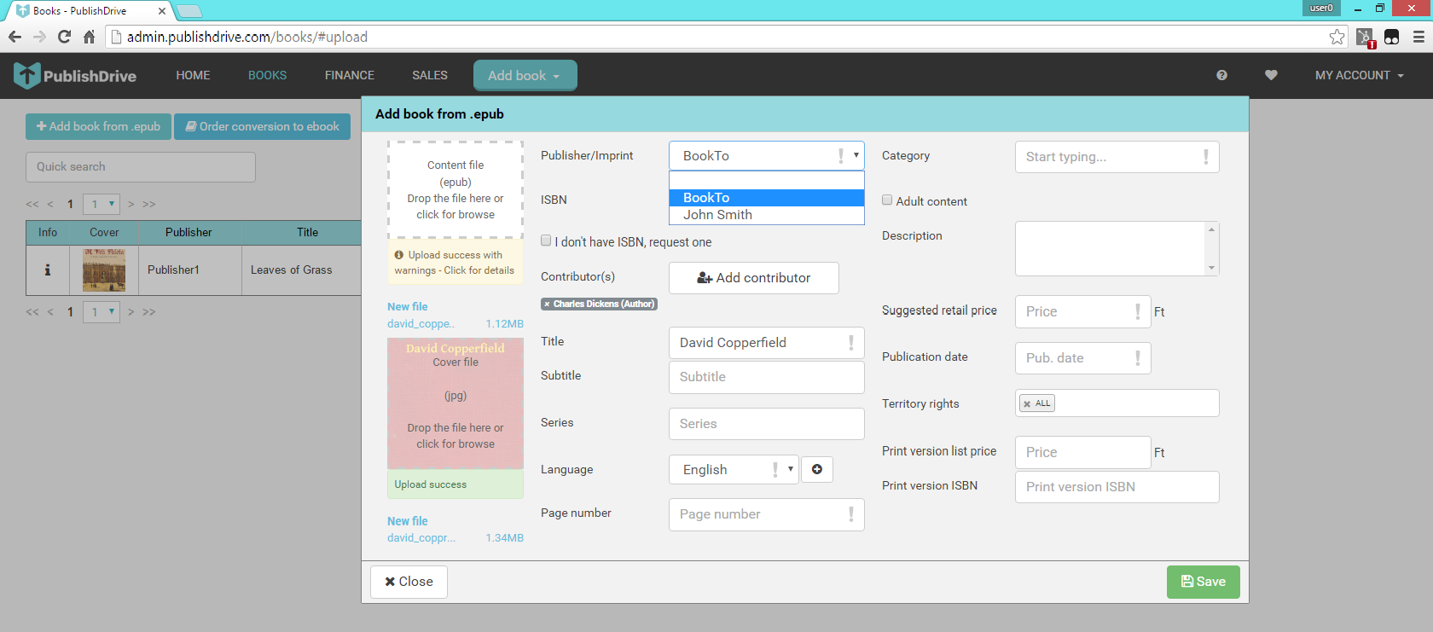Toggle the Adult content checkbox

tap(887, 200)
